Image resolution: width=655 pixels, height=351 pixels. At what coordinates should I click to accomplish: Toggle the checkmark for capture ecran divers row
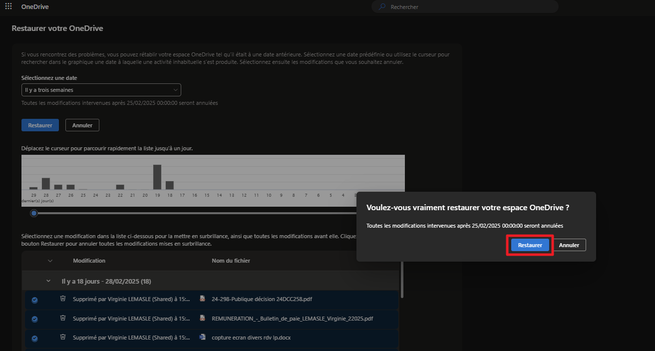click(34, 338)
